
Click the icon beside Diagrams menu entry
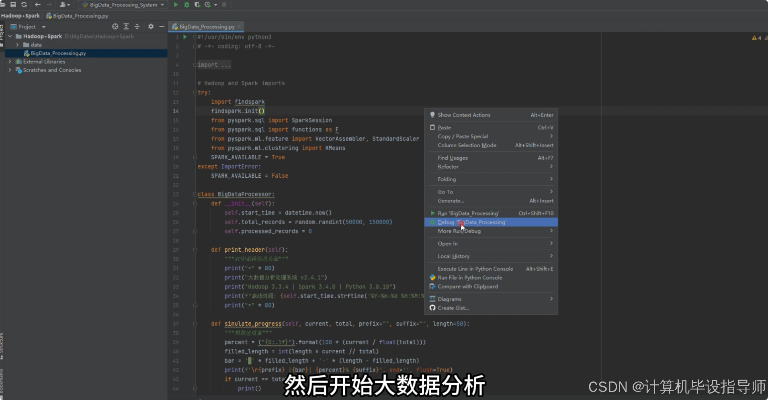(x=432, y=299)
